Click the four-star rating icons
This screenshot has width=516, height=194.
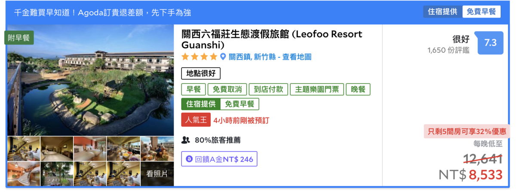point(200,57)
